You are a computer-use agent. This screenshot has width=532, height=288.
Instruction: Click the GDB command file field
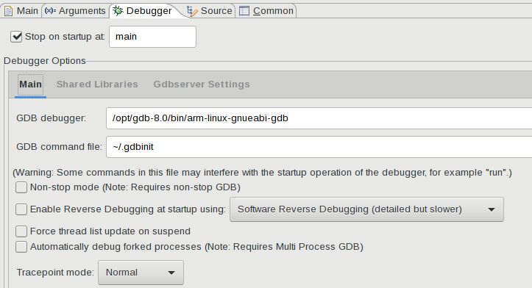pos(319,147)
